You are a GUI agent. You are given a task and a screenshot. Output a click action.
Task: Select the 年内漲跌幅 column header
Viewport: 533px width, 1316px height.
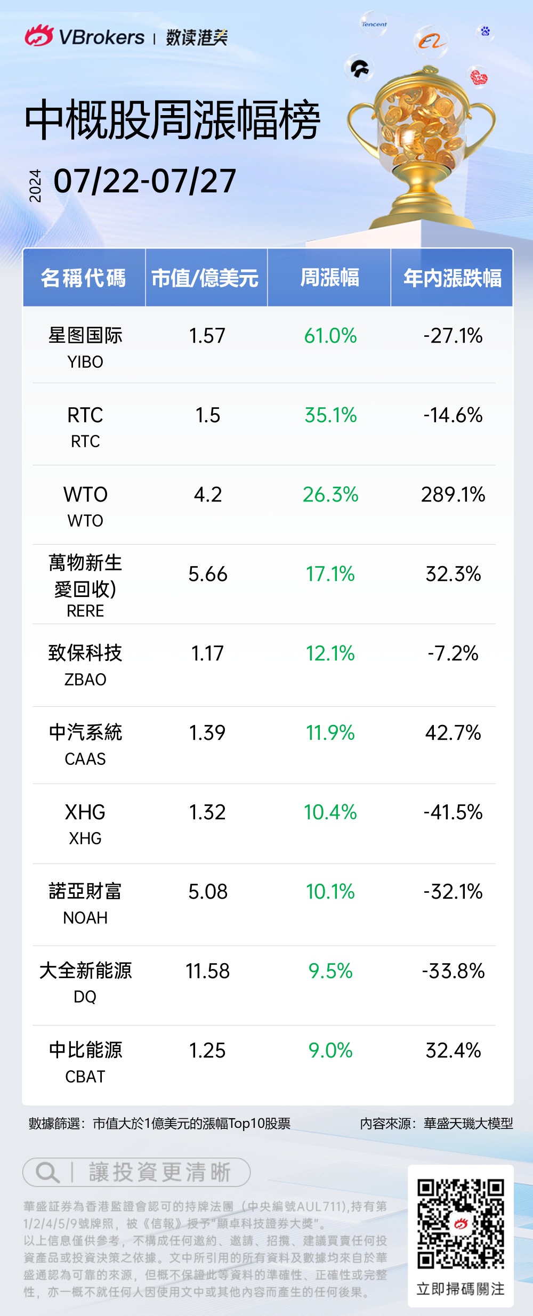tap(452, 278)
